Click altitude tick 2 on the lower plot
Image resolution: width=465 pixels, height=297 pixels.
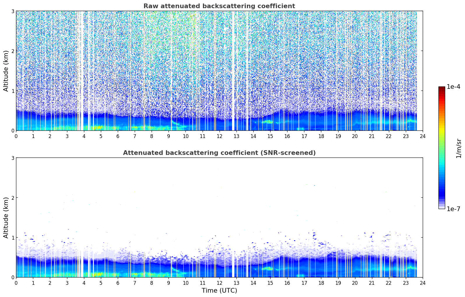point(13,198)
